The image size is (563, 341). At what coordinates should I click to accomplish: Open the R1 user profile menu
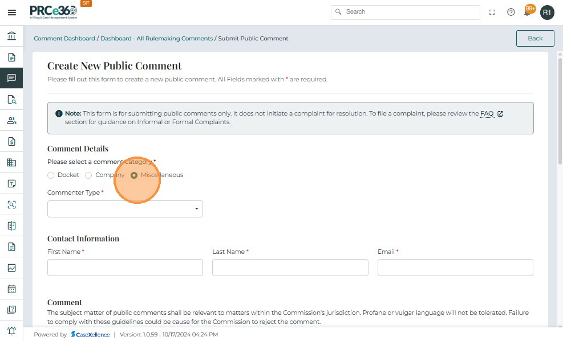(x=547, y=12)
